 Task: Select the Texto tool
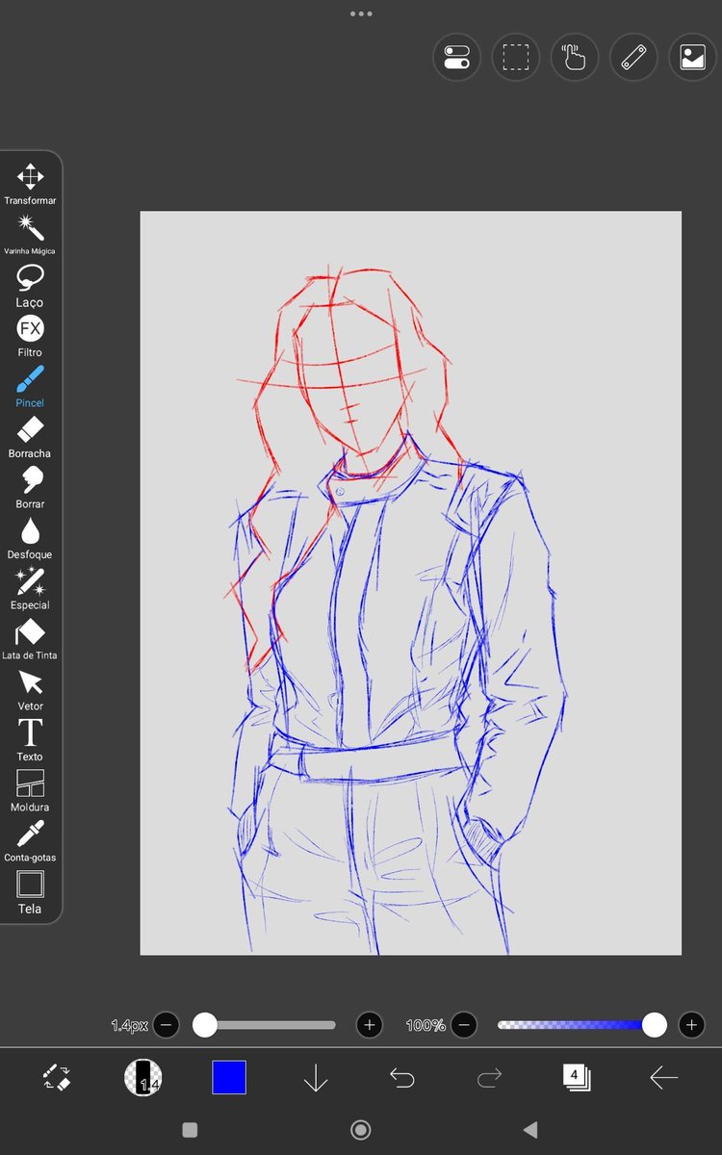[x=30, y=741]
